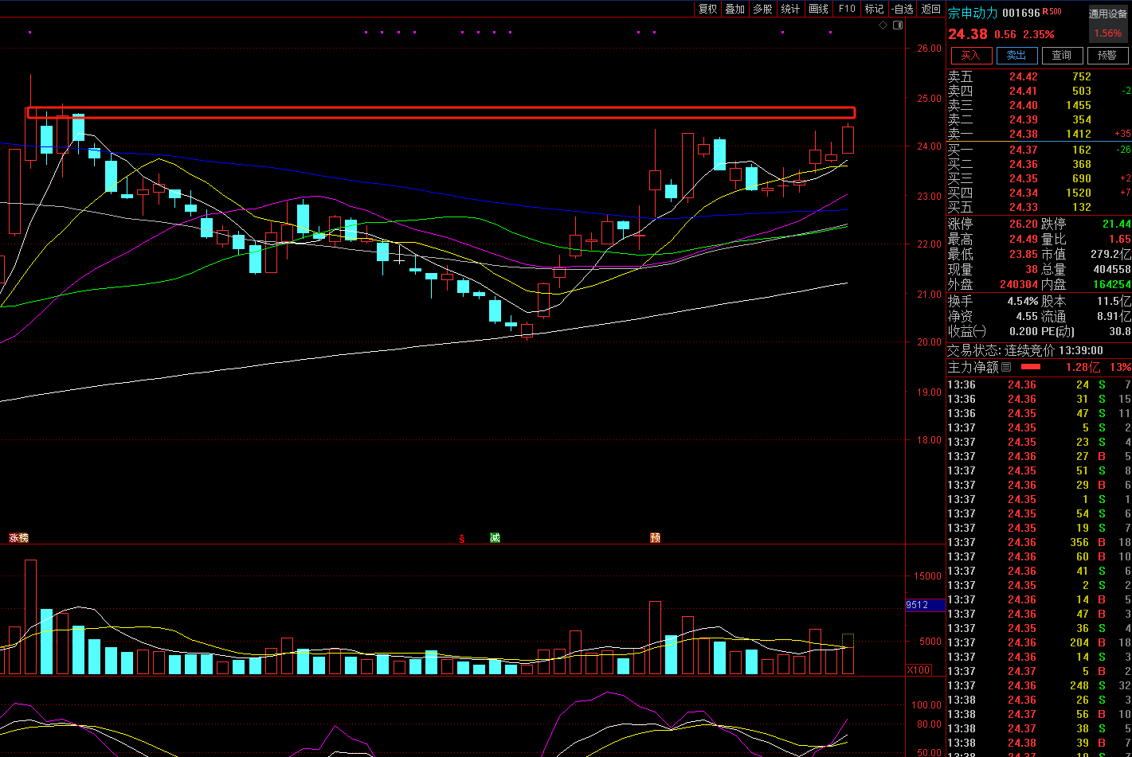Image resolution: width=1132 pixels, height=757 pixels.
Task: Open the 通用设备 sector box
Action: (x=1108, y=23)
